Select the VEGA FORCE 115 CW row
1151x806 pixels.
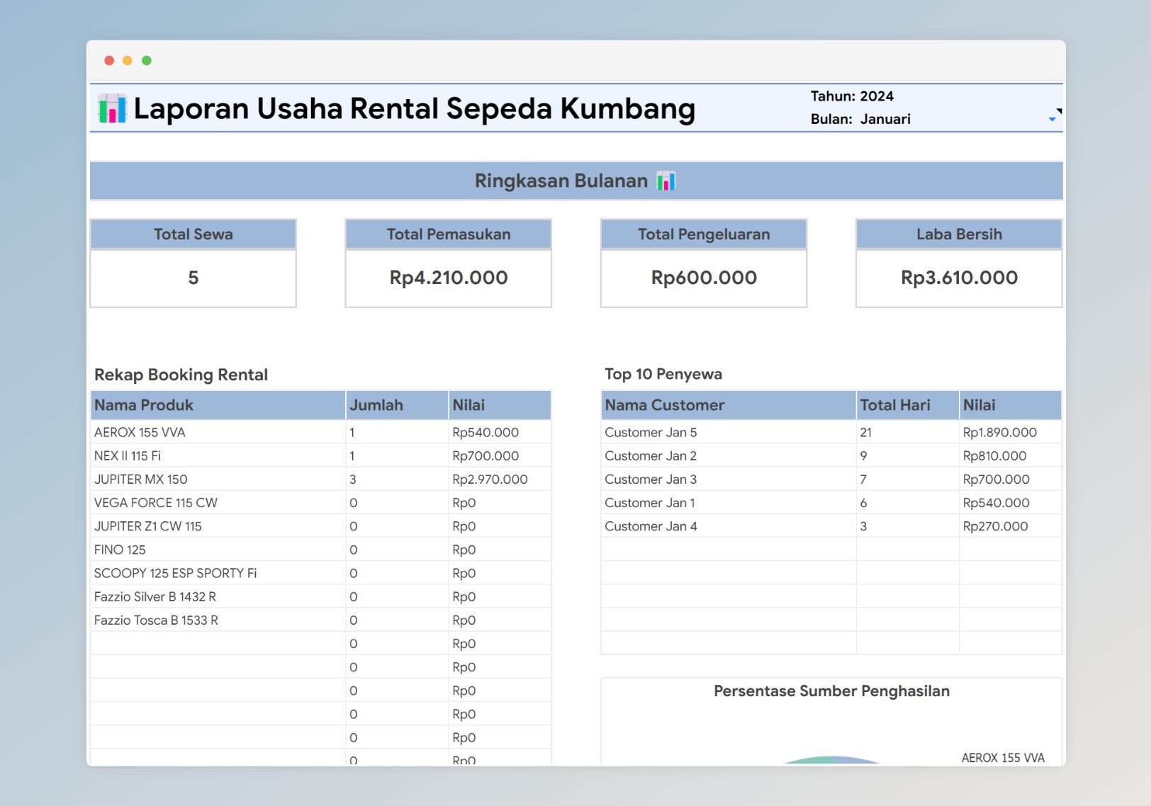(x=320, y=502)
